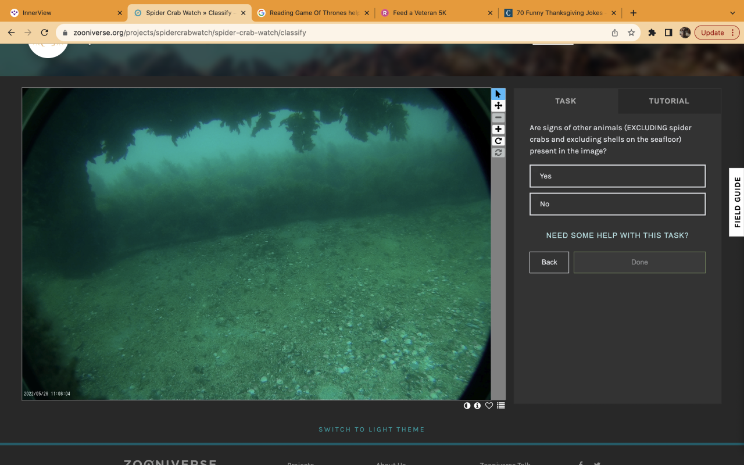Go back in browser history

pos(12,33)
